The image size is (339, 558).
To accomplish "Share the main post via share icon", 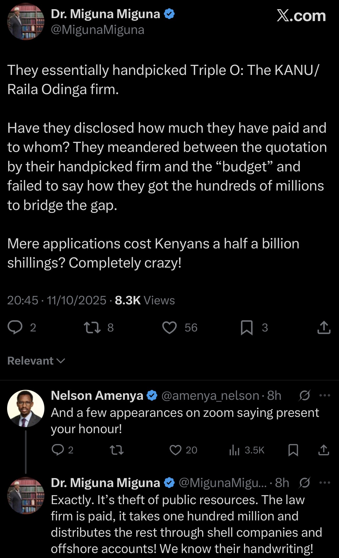I will [x=324, y=327].
